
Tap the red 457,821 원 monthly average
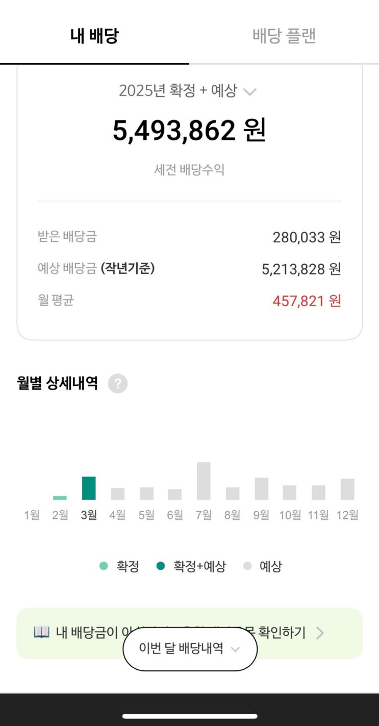(307, 301)
